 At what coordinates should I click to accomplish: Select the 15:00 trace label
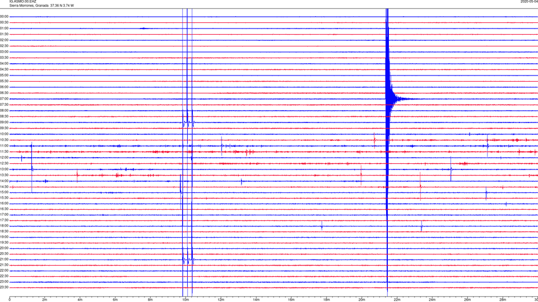point(4,192)
